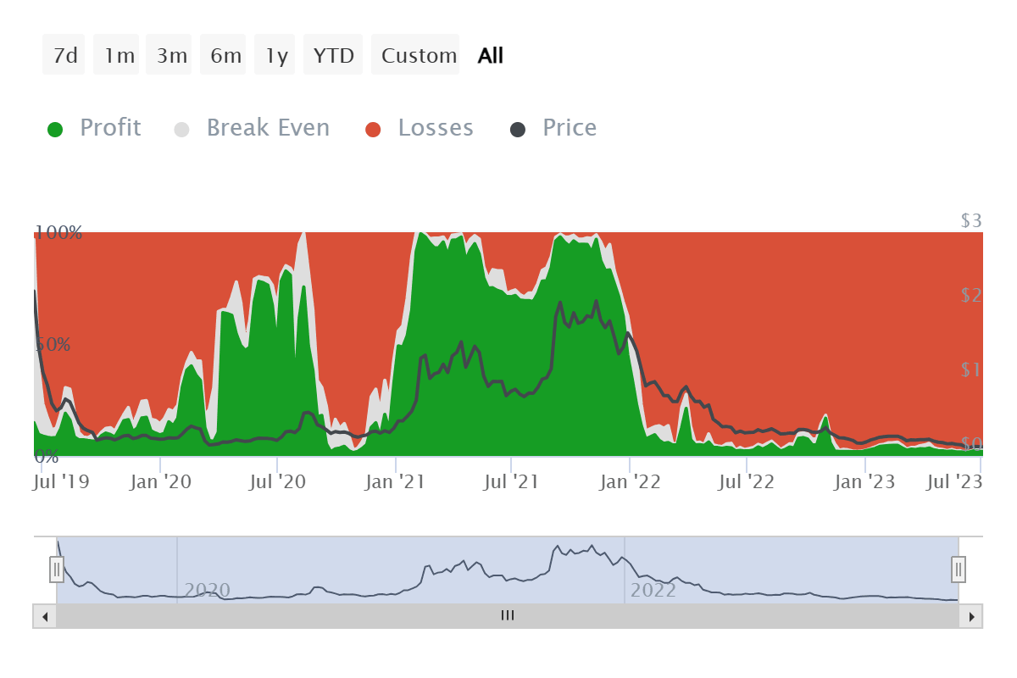Toggle the Profit series visibility
The width and height of the screenshot is (1017, 678).
(109, 127)
